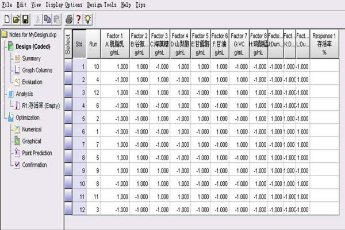Open the Help menu
Screen dimensions: 345x230
pyautogui.click(x=126, y=5)
